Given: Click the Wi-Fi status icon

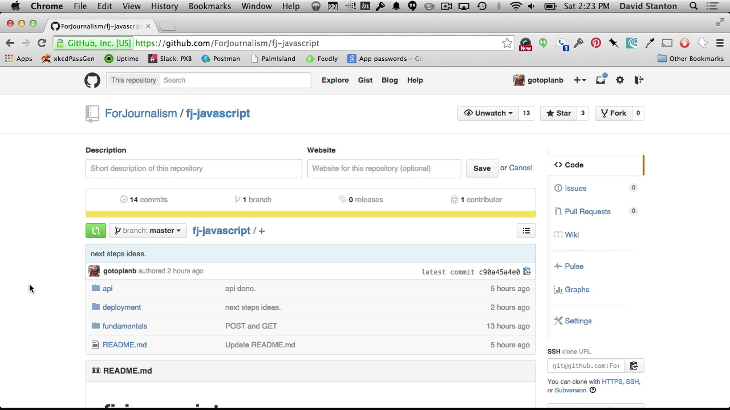Looking at the screenshot, I should pos(516,6).
